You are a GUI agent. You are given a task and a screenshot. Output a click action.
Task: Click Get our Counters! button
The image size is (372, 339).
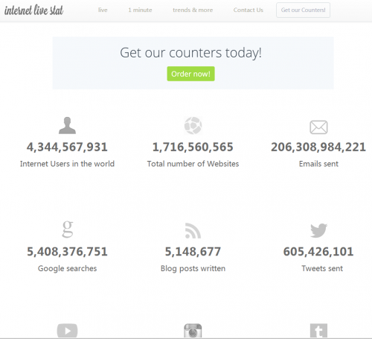(303, 10)
